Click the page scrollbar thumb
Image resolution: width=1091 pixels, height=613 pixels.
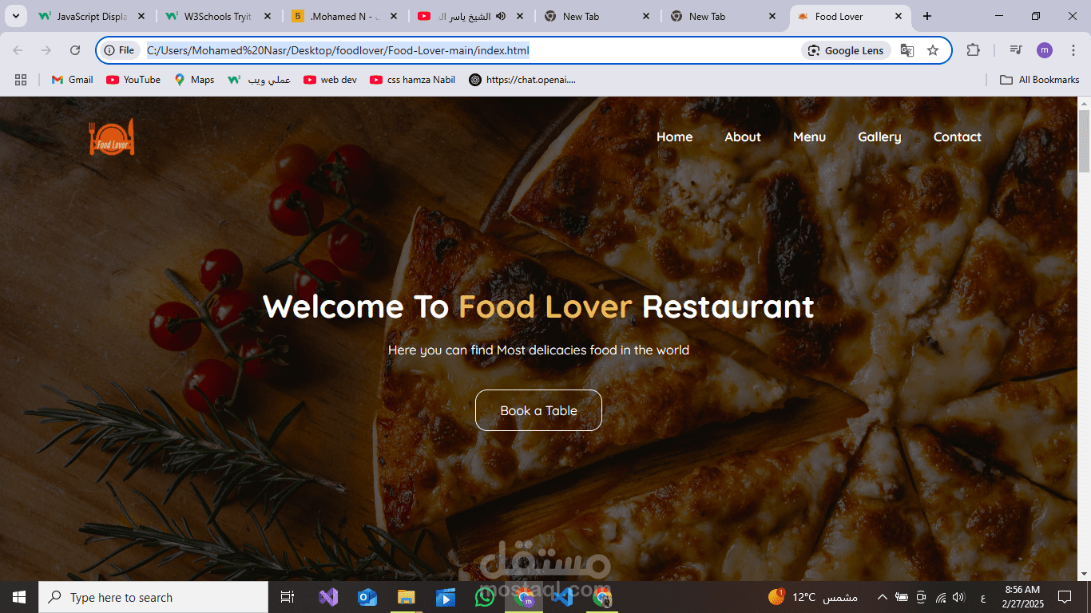pyautogui.click(x=1084, y=140)
